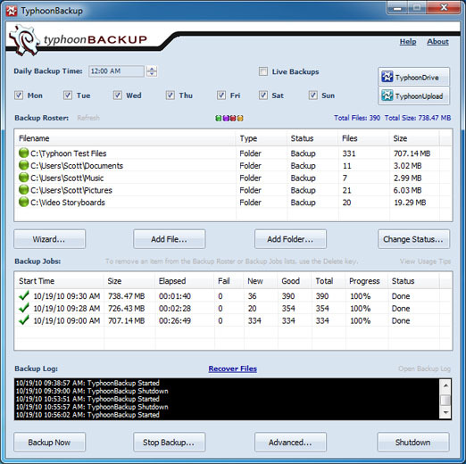This screenshot has width=466, height=464.
Task: Toggle the Fri backup day checkbox
Action: [221, 95]
